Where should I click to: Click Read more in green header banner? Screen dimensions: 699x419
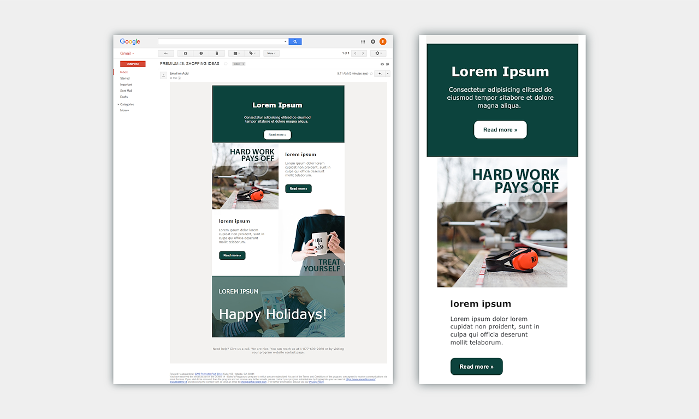[x=277, y=135]
